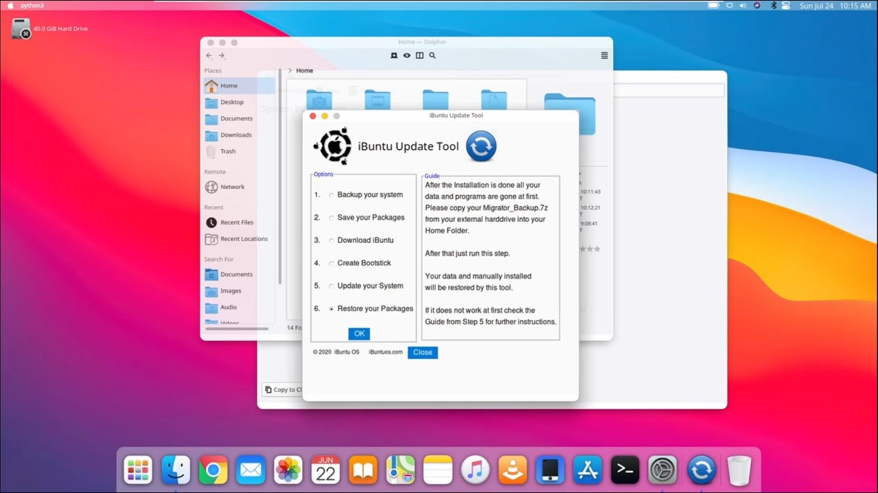Screen dimensions: 878x493
Task: Click battery icon in menu bar
Action: [714, 5]
